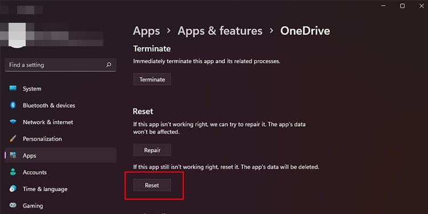Repair the OneDrive app
Screen dimensions: 428x214
click(x=152, y=150)
